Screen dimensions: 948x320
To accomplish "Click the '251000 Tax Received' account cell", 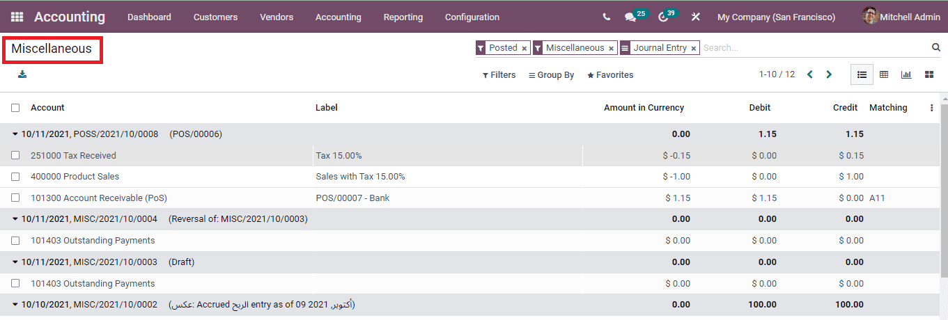I will pyautogui.click(x=73, y=156).
